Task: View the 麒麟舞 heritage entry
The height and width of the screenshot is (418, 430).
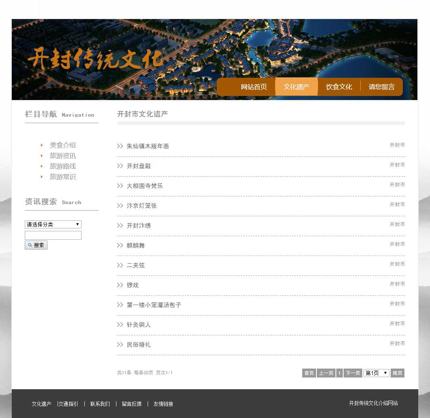Action: click(135, 245)
